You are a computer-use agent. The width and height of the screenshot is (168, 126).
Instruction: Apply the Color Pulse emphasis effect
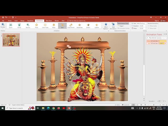pos(45,26)
